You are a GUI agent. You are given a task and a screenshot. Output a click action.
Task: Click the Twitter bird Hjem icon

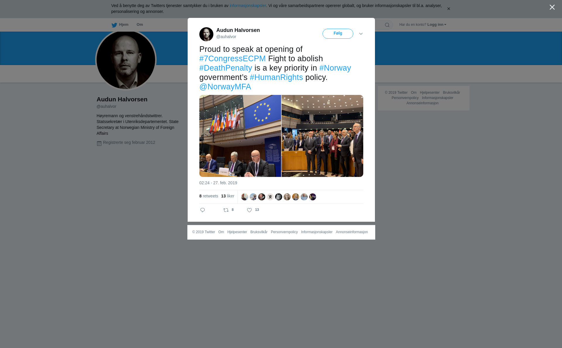pos(114,25)
